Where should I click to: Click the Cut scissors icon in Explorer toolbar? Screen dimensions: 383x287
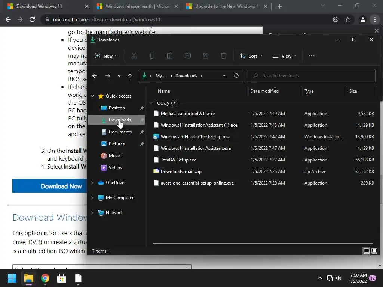(x=134, y=56)
